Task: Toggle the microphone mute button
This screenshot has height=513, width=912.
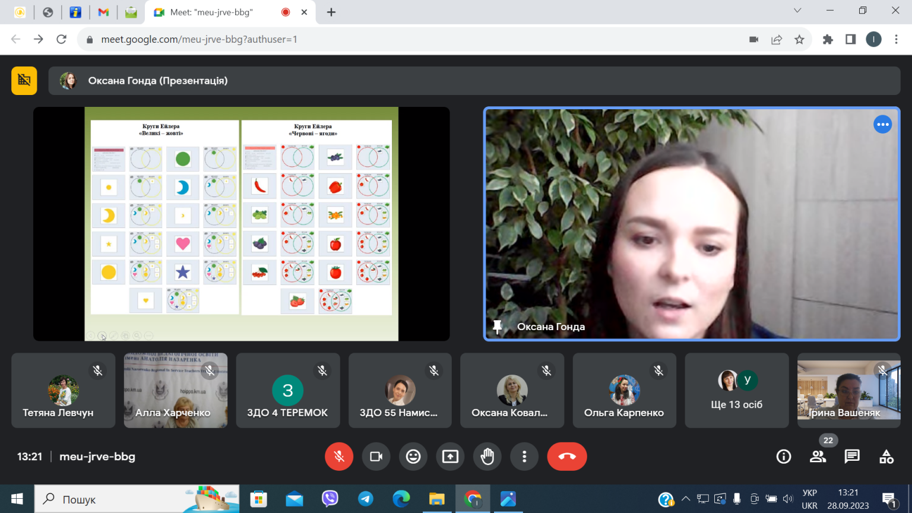Action: (339, 457)
